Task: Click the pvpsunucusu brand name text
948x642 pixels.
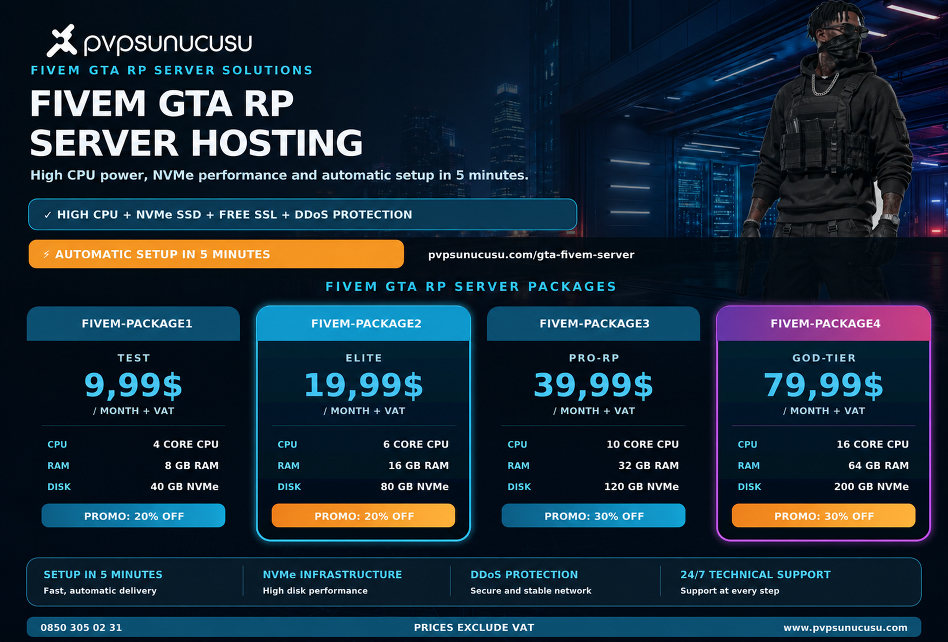Action: pos(168,43)
